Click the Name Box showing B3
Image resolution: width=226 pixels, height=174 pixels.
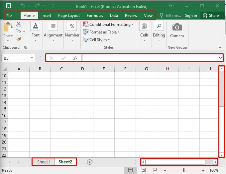pyautogui.click(x=16, y=58)
